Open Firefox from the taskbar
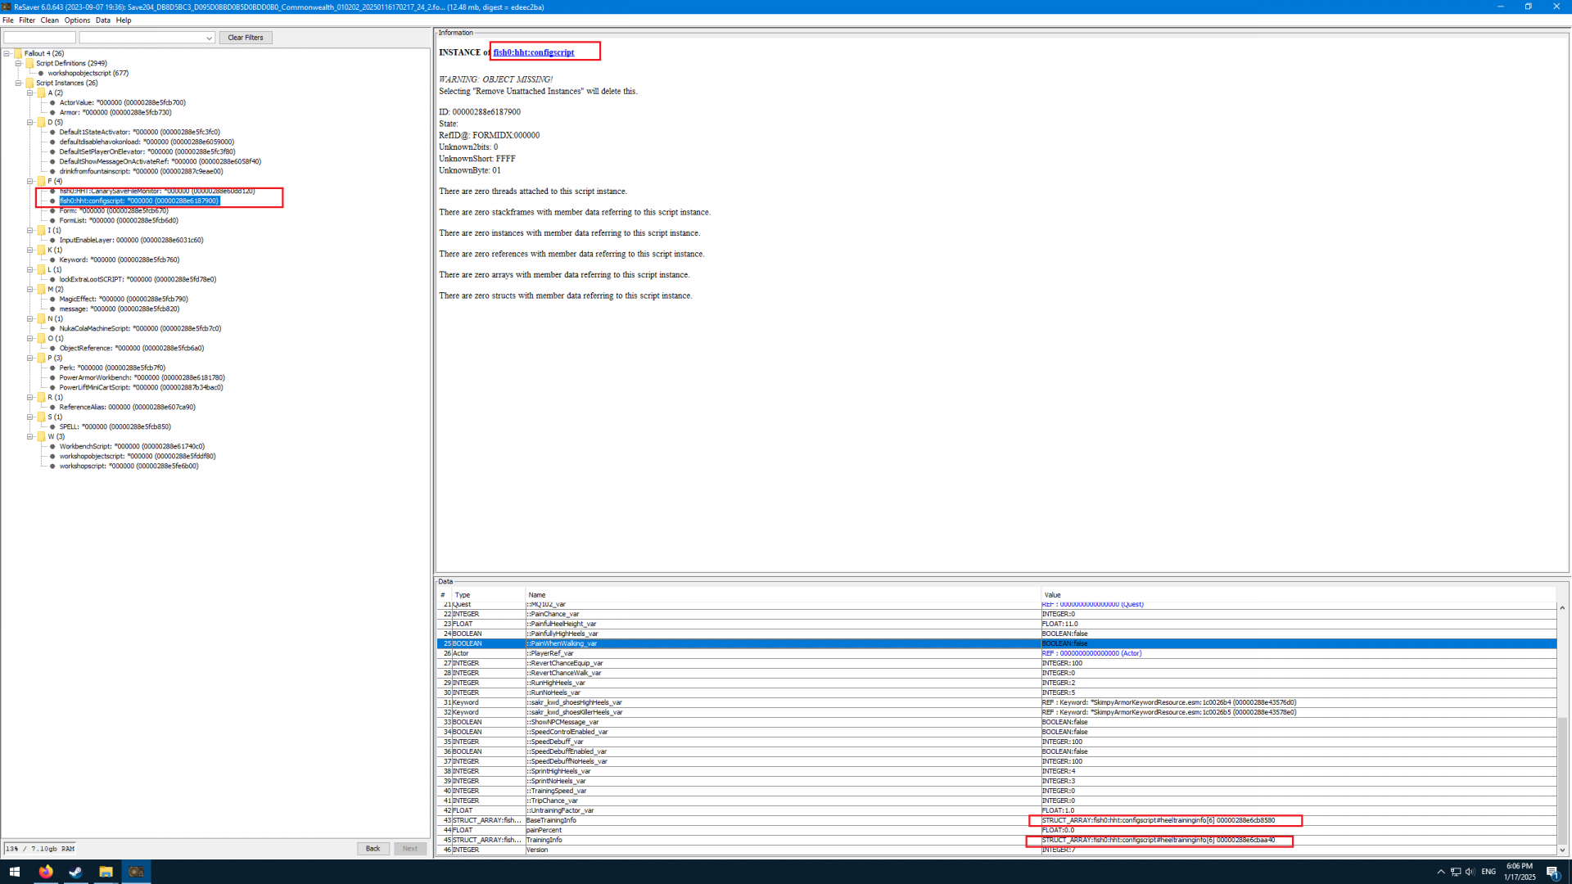 pos(45,872)
